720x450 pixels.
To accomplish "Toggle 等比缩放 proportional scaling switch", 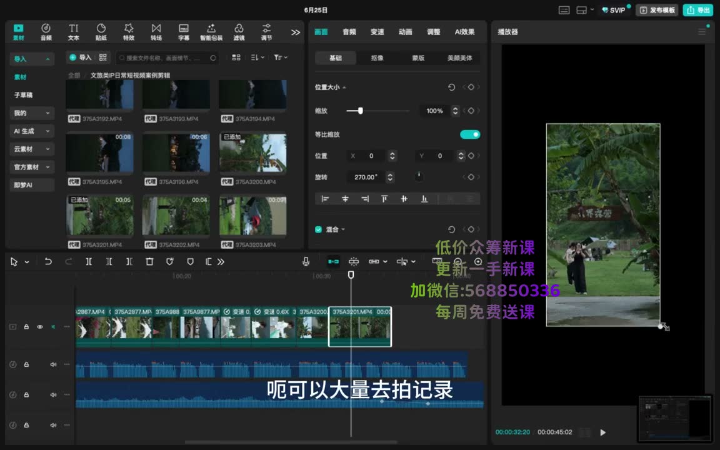I will 470,134.
